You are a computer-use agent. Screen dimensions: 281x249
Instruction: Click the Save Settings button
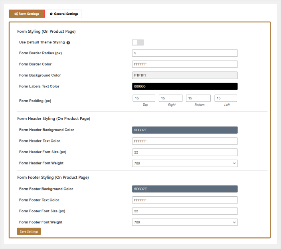[x=29, y=231]
